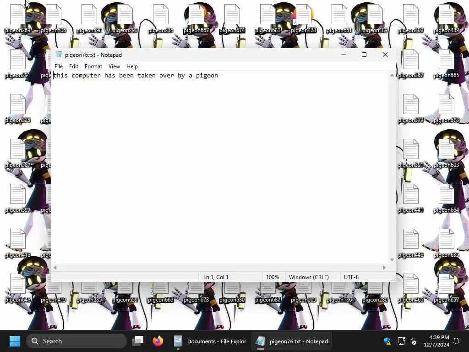The image size is (469, 352).
Task: Select the pigeon441 desktop file
Action: pyautogui.click(x=411, y=198)
